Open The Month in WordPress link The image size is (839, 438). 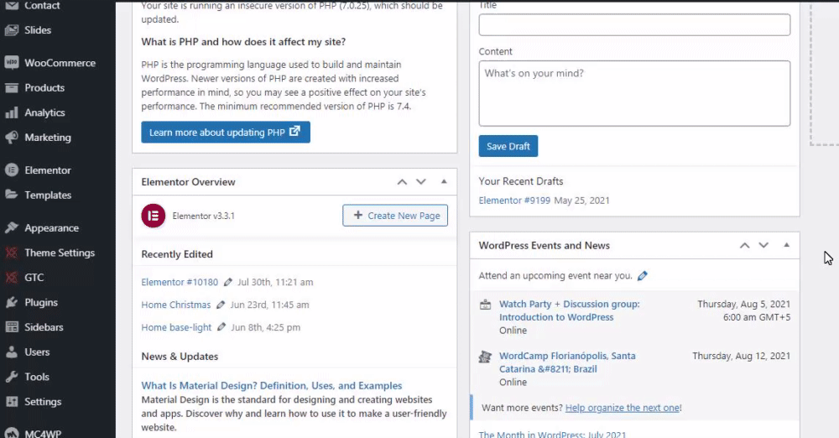[x=552, y=435]
